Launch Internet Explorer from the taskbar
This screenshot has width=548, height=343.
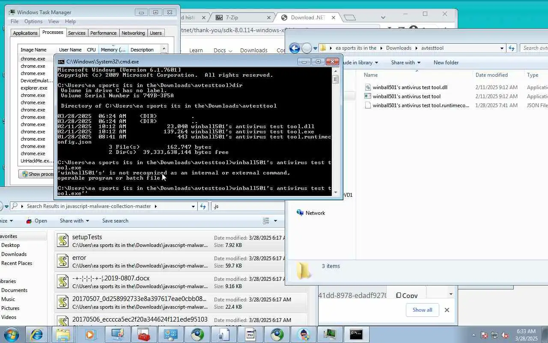36,334
